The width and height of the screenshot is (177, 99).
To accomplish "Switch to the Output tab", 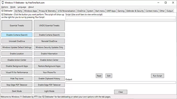I will 170,11.
